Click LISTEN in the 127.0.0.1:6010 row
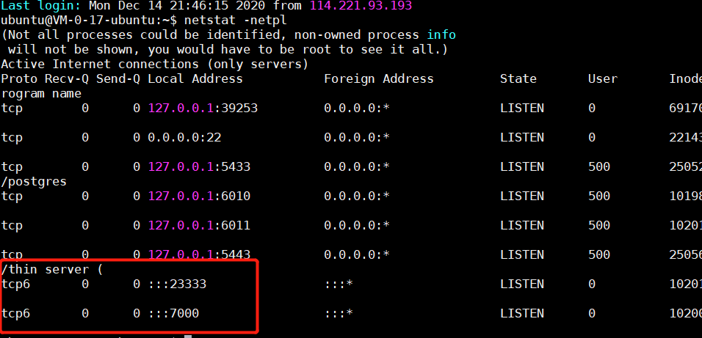Viewport: 702px width, 338px height. [x=522, y=196]
